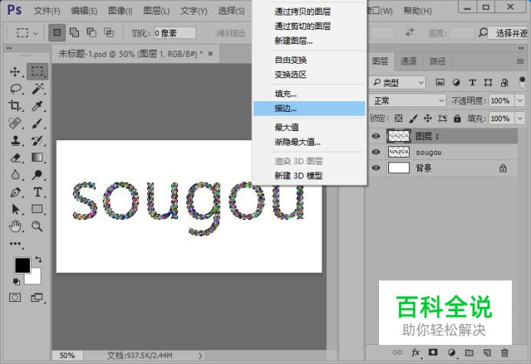Toggle layer filtering on/off switch
This screenshot has height=364, width=531.
point(522,82)
